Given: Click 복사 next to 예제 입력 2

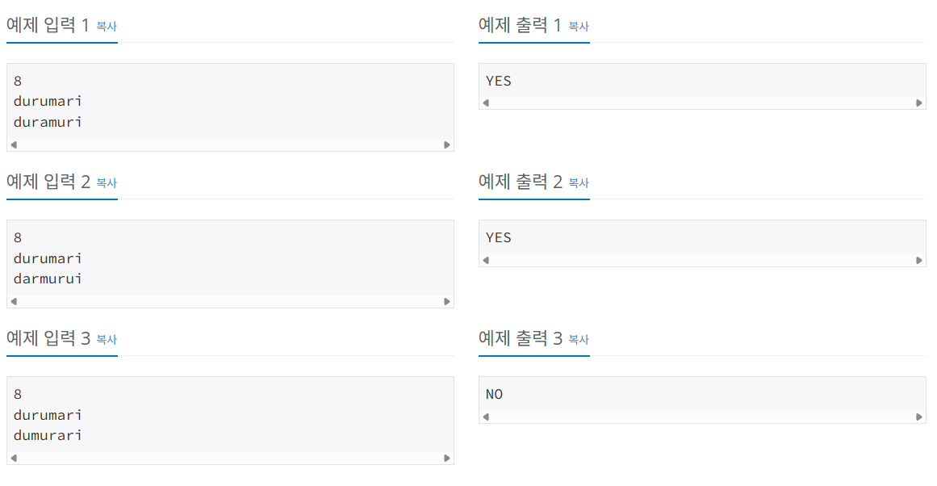Looking at the screenshot, I should pos(107,182).
